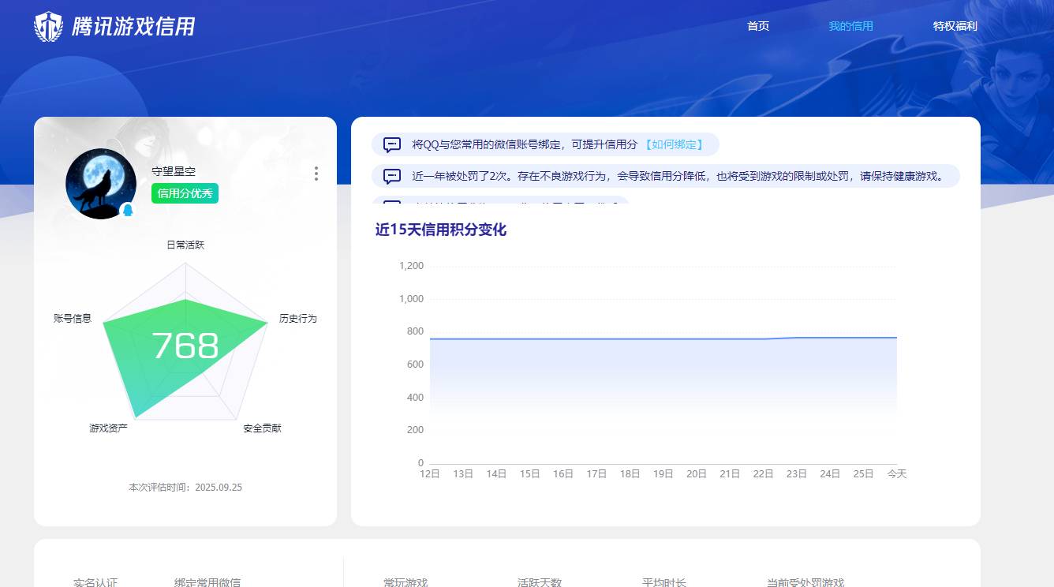This screenshot has height=587, width=1054.
Task: Click the 安全贡献 radar chart label
Action: [262, 427]
